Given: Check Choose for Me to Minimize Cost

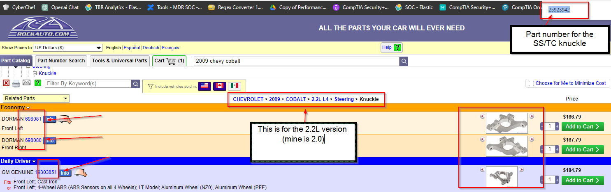Looking at the screenshot, I should point(532,83).
